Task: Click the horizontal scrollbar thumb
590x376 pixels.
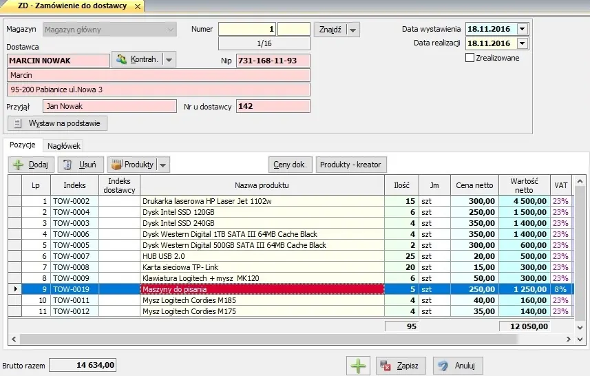Action: click(x=268, y=339)
